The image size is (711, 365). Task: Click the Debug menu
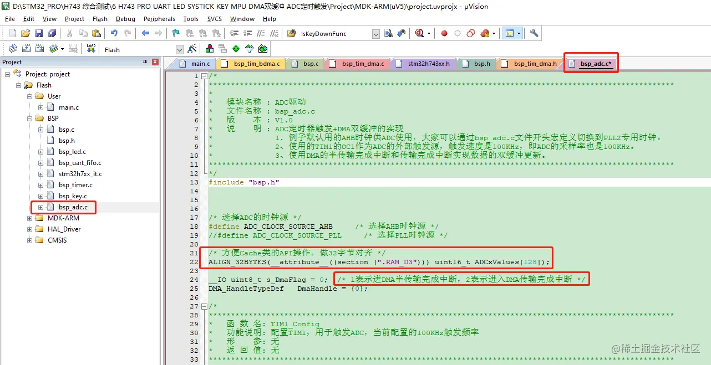tap(125, 19)
